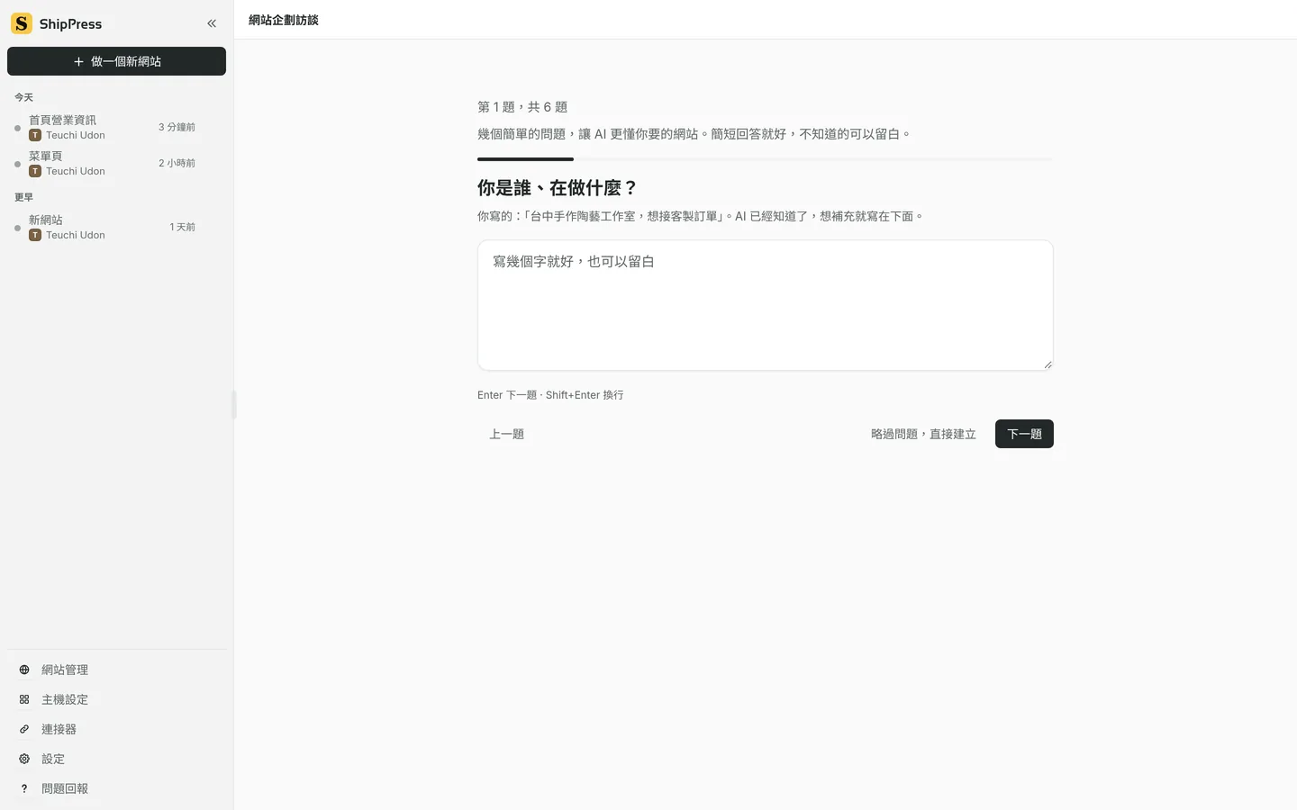Open 網站管理 in the sidebar

click(117, 670)
